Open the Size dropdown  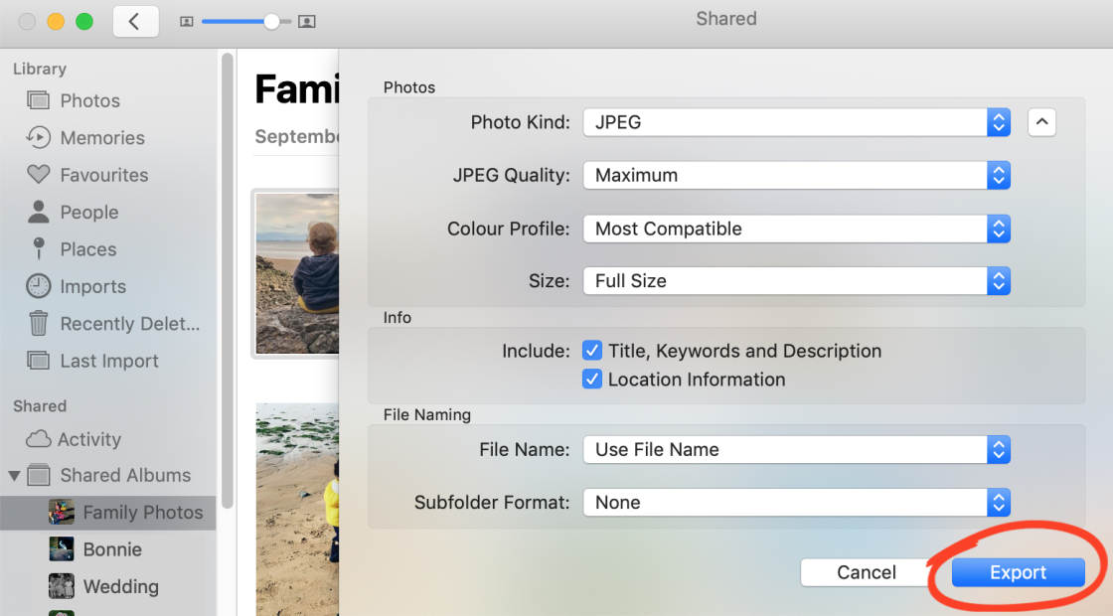coord(796,281)
